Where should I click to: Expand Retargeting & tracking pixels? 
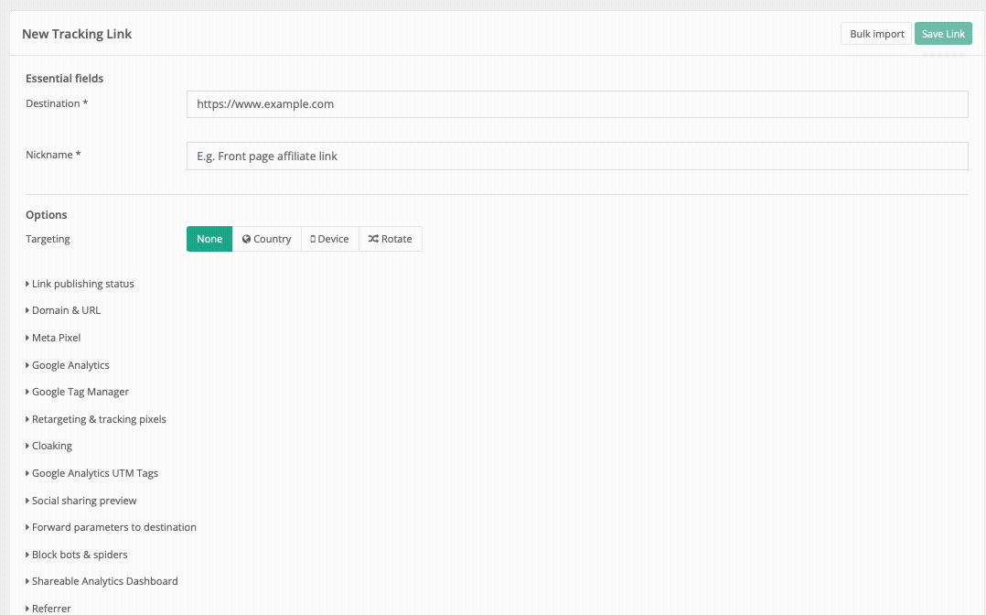coord(98,418)
